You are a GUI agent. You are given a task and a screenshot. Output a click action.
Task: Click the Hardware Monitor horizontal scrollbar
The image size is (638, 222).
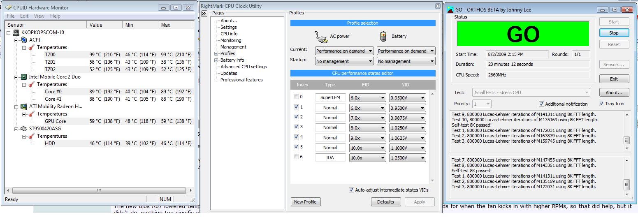click(x=99, y=191)
